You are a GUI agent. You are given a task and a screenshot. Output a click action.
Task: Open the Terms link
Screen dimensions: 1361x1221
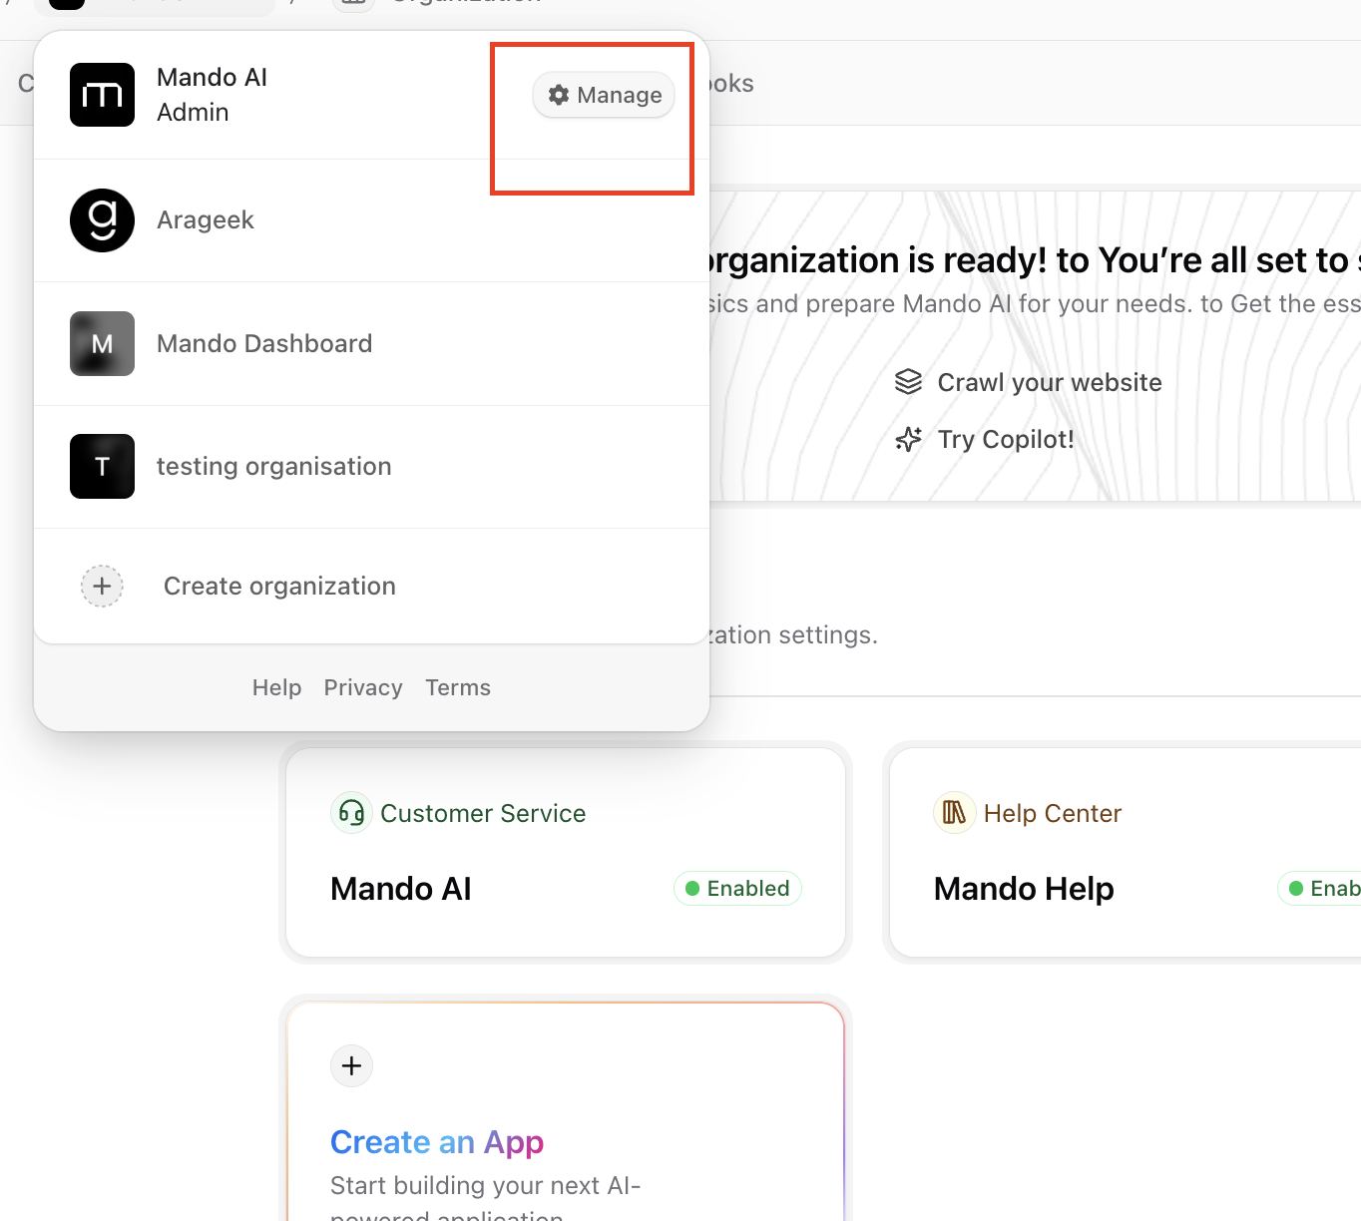point(458,688)
